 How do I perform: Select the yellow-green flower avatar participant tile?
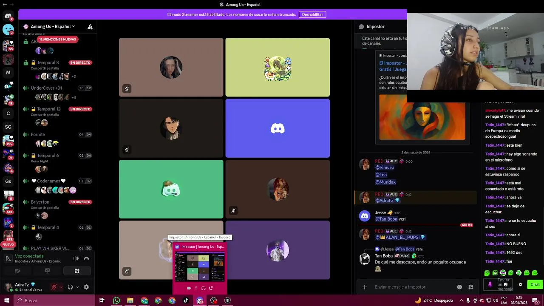(278, 67)
